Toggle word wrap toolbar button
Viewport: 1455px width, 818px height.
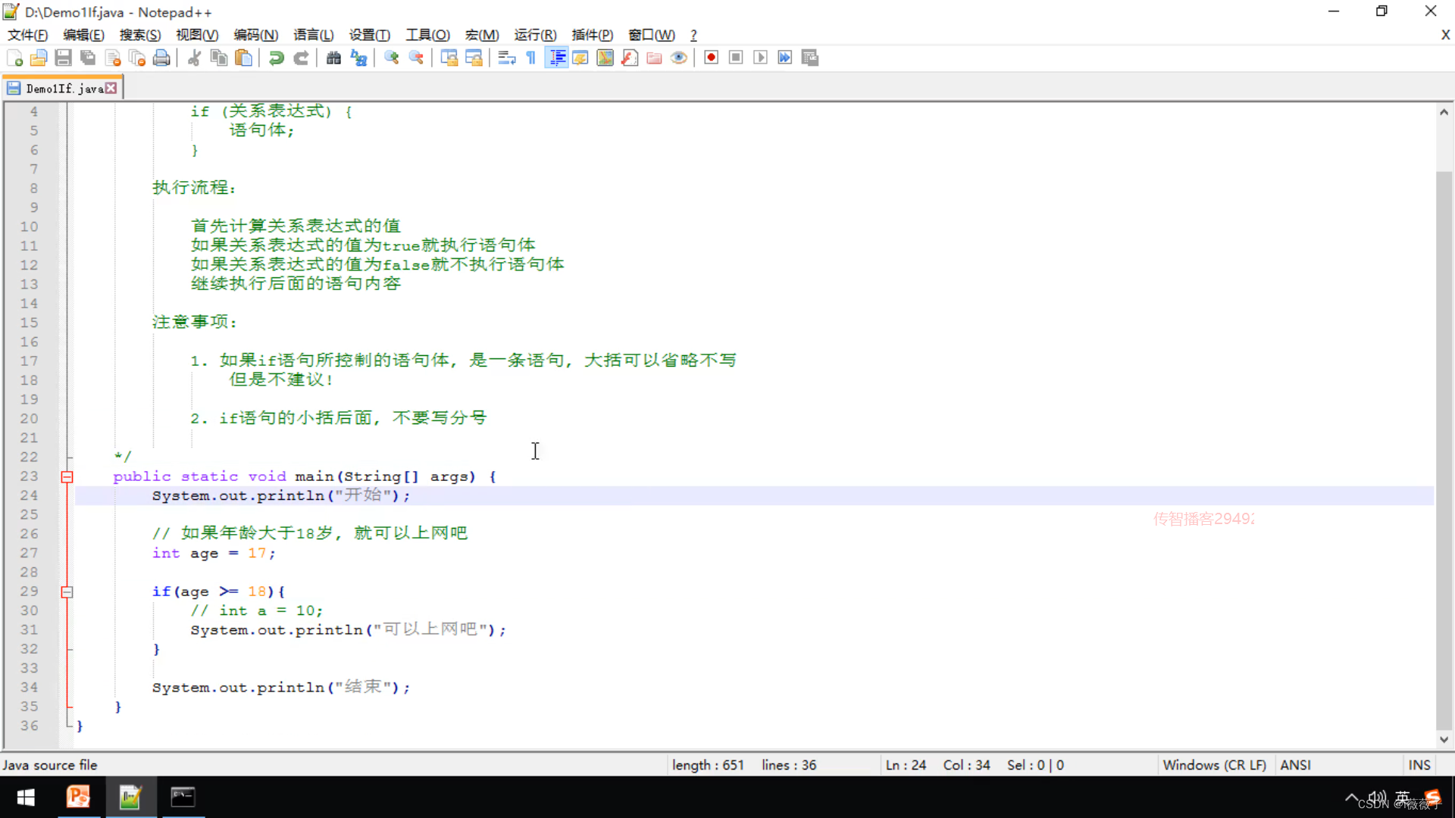507,58
